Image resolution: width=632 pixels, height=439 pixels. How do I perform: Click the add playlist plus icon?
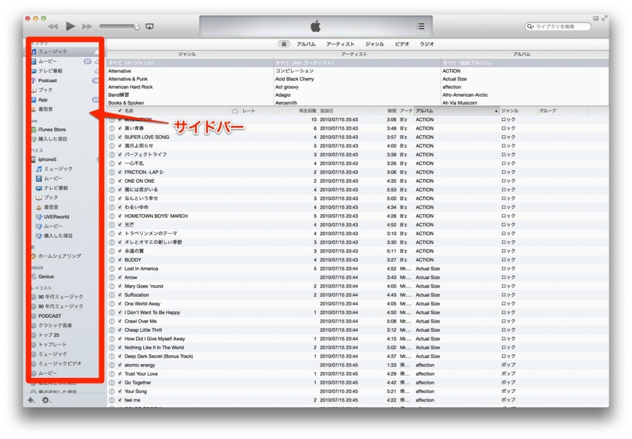[31, 400]
